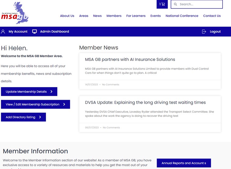Screen dimensions: 231x169
Task: Open Annual Reports and Accounts button
Action: 184,163
